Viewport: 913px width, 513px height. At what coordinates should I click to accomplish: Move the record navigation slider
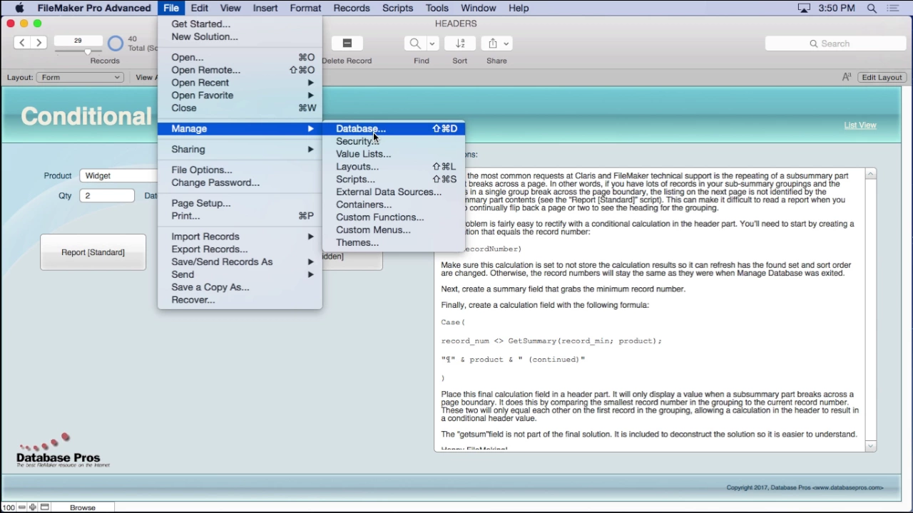click(x=87, y=51)
